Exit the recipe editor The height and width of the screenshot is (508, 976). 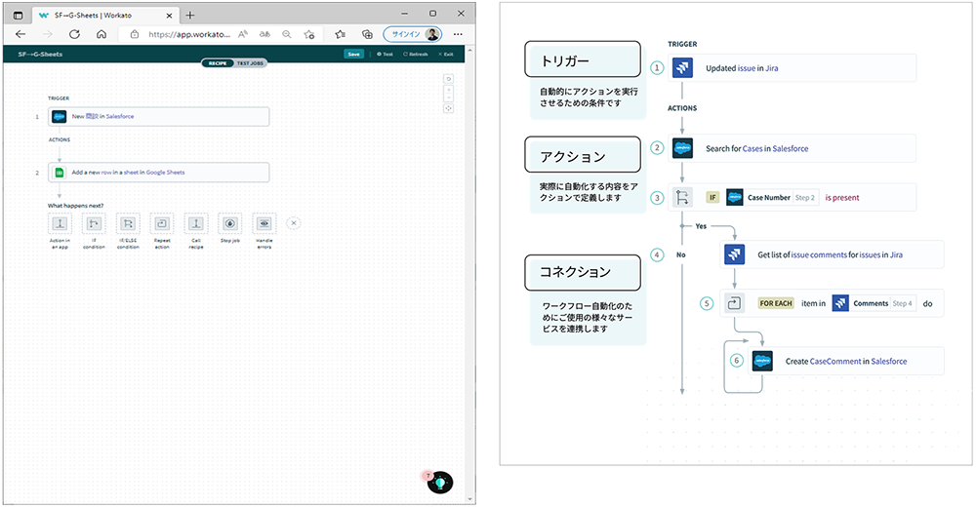pyautogui.click(x=446, y=54)
